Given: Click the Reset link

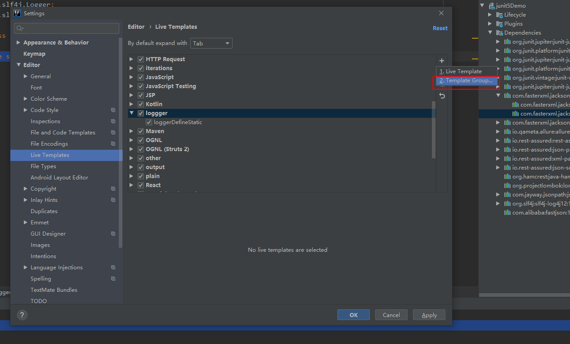Looking at the screenshot, I should [x=440, y=28].
